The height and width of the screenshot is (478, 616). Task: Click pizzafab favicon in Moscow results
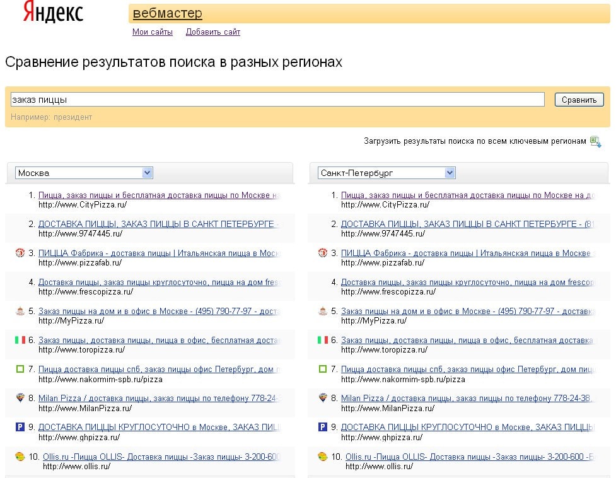(x=20, y=252)
